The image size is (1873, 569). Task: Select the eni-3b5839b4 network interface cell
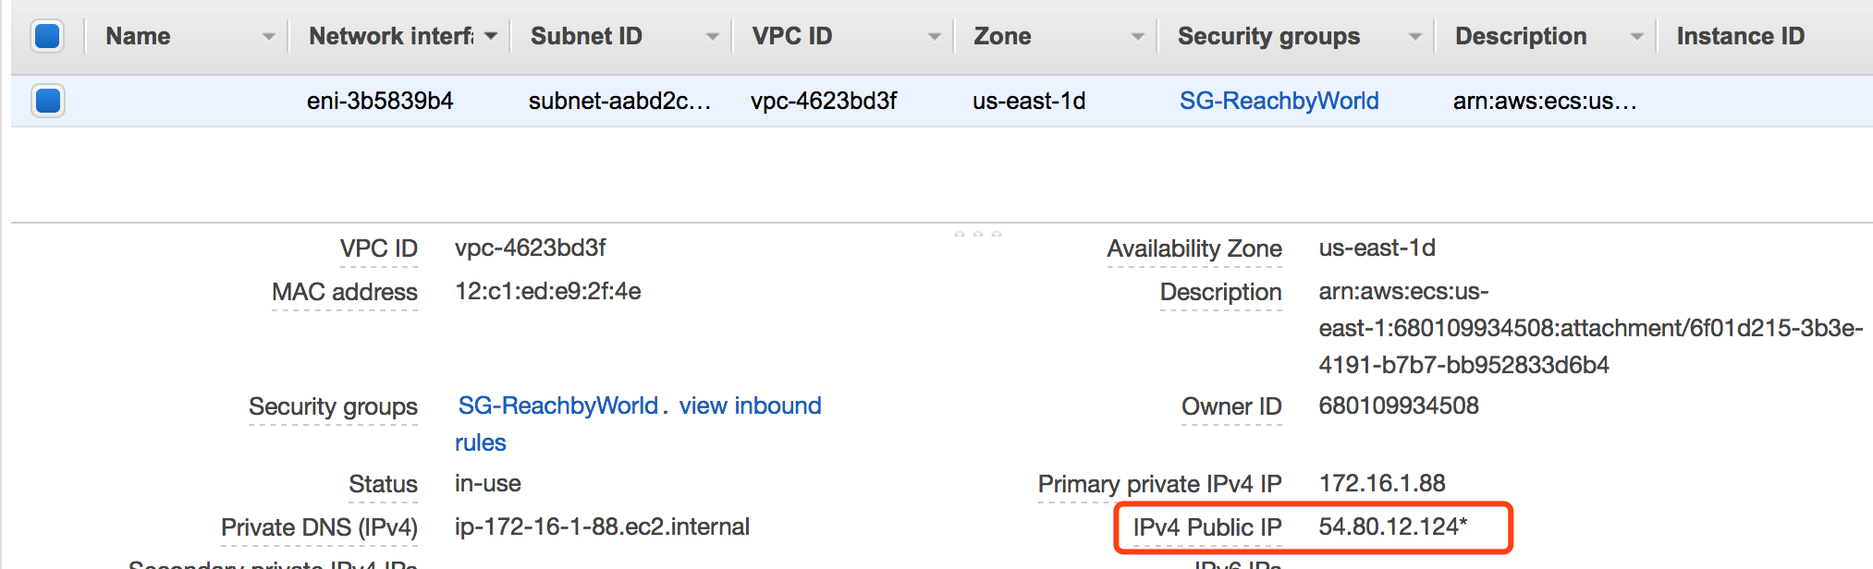(380, 101)
